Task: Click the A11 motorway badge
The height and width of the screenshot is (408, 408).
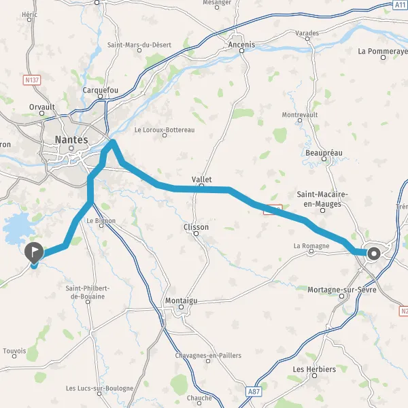Action: (x=400, y=5)
